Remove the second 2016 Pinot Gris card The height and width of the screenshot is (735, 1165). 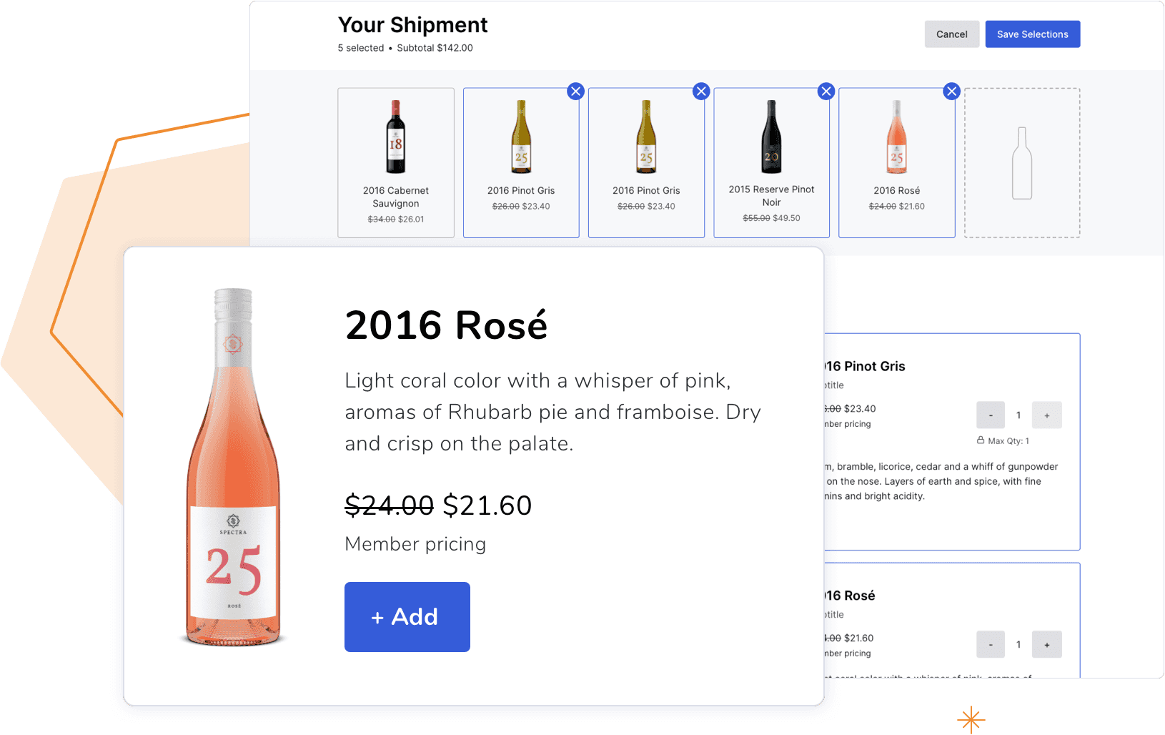701,92
